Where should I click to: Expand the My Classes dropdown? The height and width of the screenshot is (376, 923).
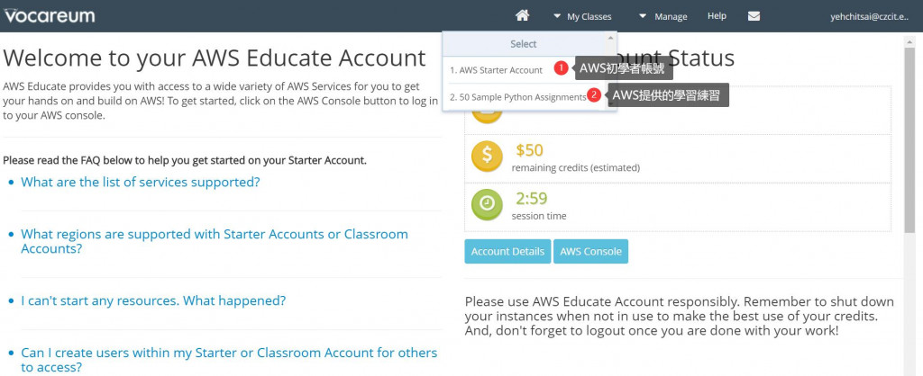coord(582,16)
